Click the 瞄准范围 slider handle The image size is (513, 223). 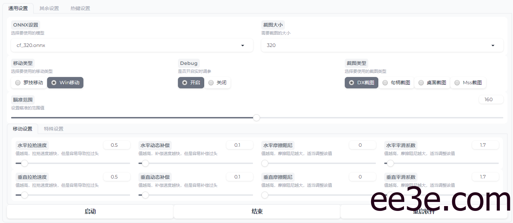click(x=256, y=118)
